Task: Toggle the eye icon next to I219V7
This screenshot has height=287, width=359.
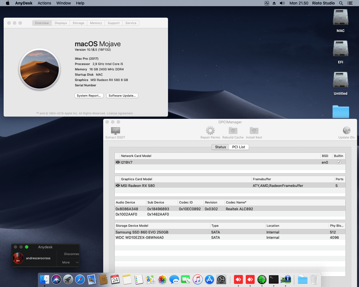Action: [118, 162]
